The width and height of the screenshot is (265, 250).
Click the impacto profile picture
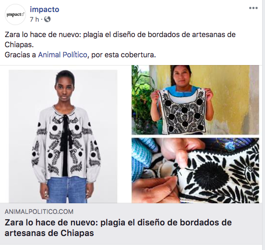tap(15, 14)
